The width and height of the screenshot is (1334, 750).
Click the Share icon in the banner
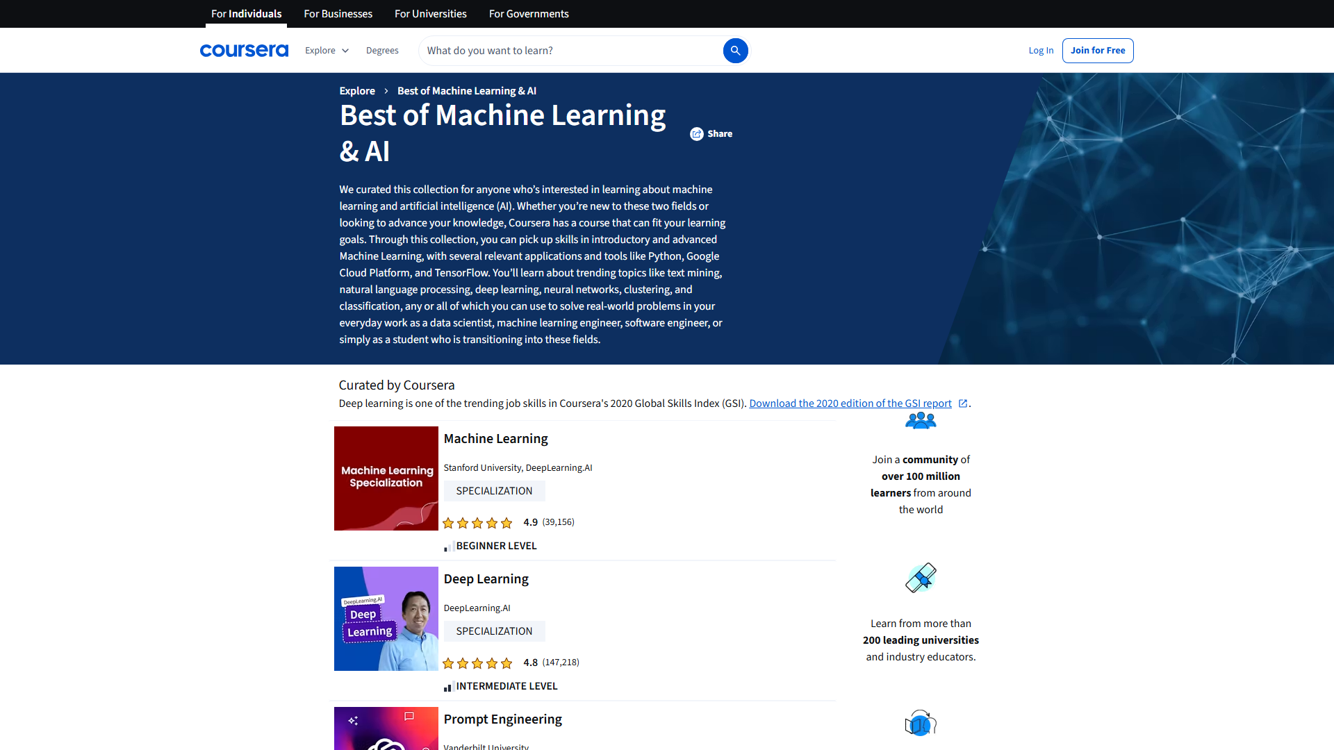[696, 134]
